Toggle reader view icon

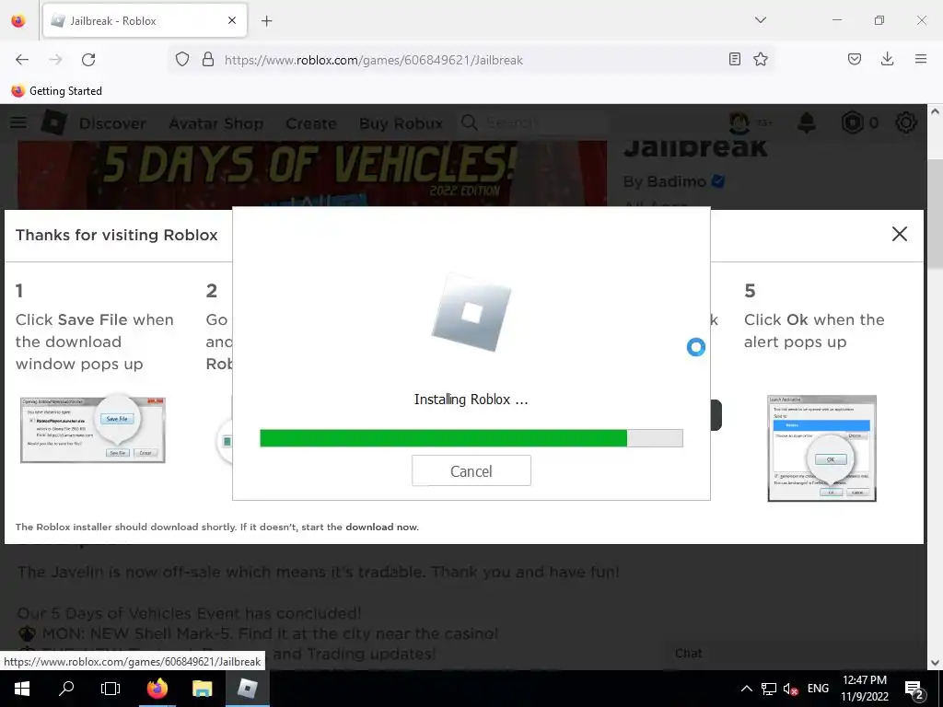point(734,60)
